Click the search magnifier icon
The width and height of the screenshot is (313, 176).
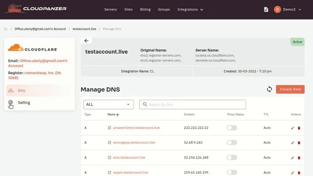(x=145, y=104)
